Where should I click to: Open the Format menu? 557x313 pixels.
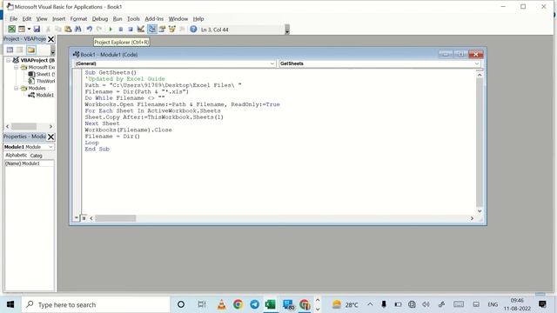click(x=78, y=19)
